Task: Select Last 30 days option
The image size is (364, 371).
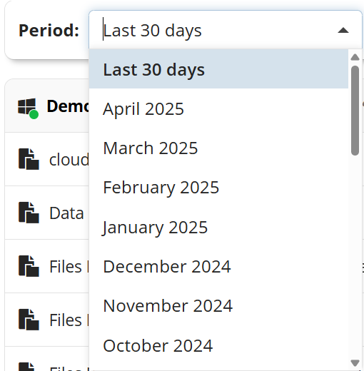Action: tap(218, 69)
